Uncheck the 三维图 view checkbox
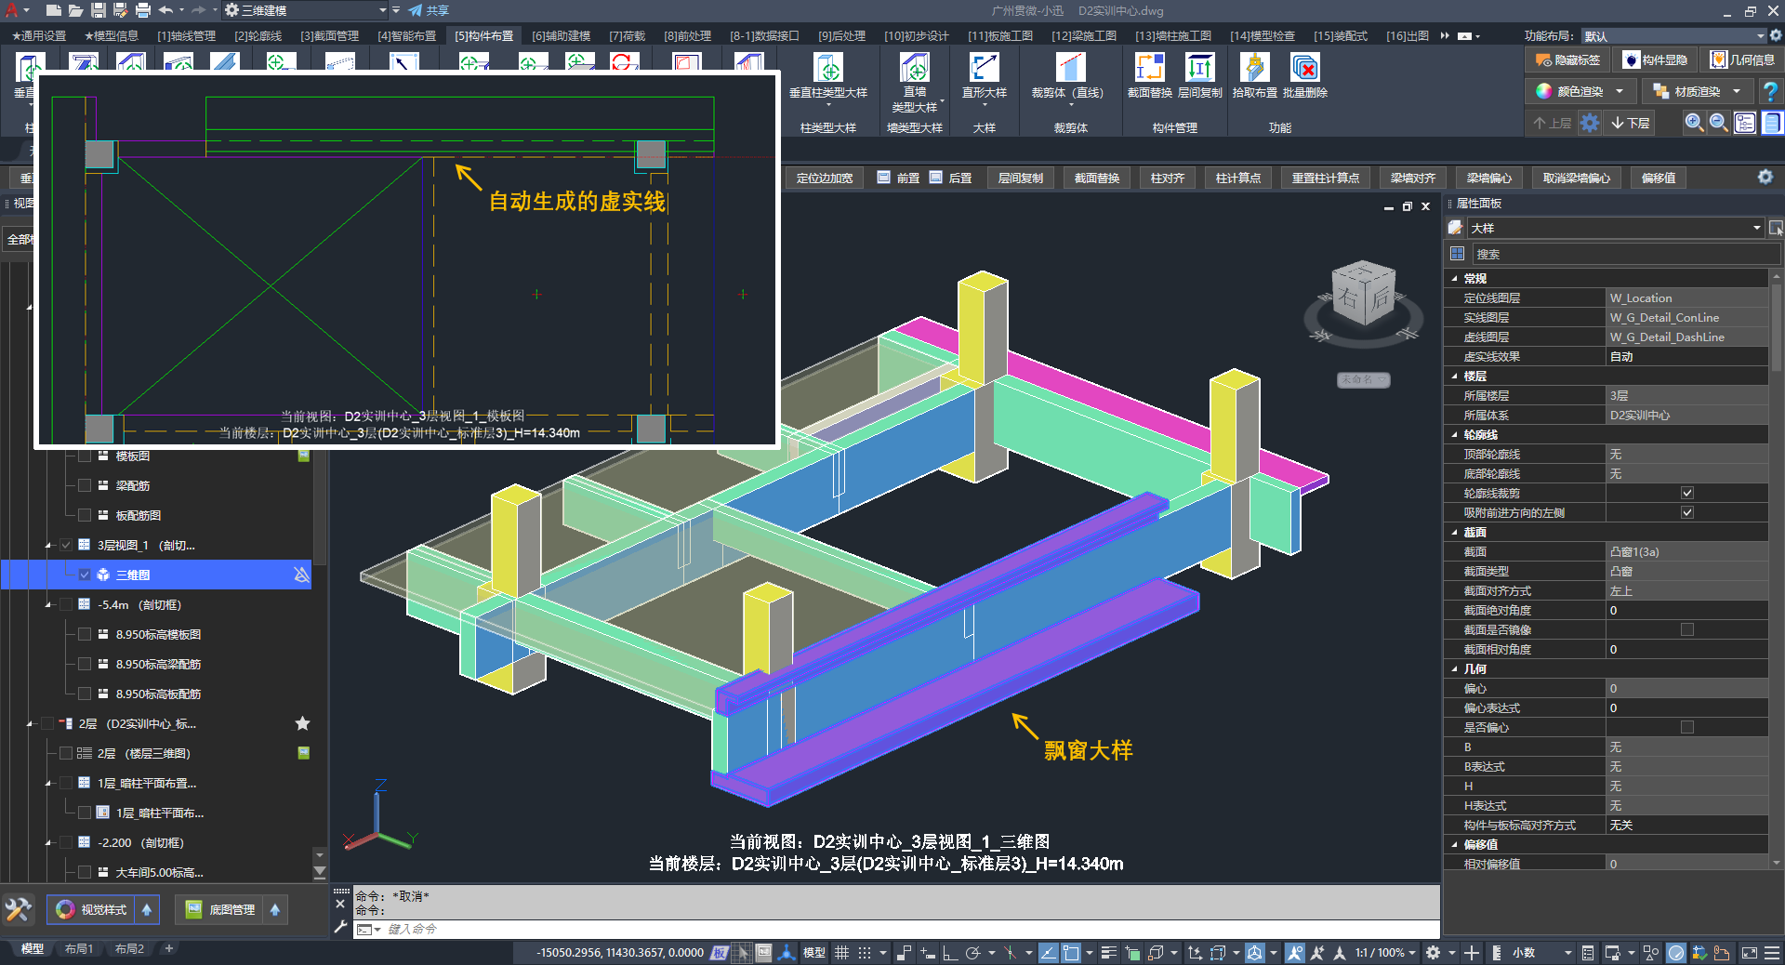The width and height of the screenshot is (1785, 965). click(x=85, y=575)
